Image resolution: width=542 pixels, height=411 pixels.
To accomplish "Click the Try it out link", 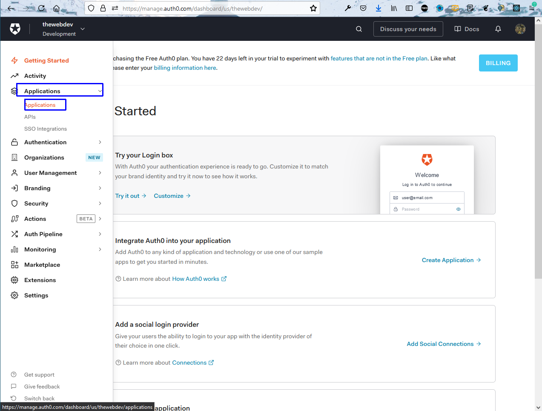I will [x=131, y=196].
